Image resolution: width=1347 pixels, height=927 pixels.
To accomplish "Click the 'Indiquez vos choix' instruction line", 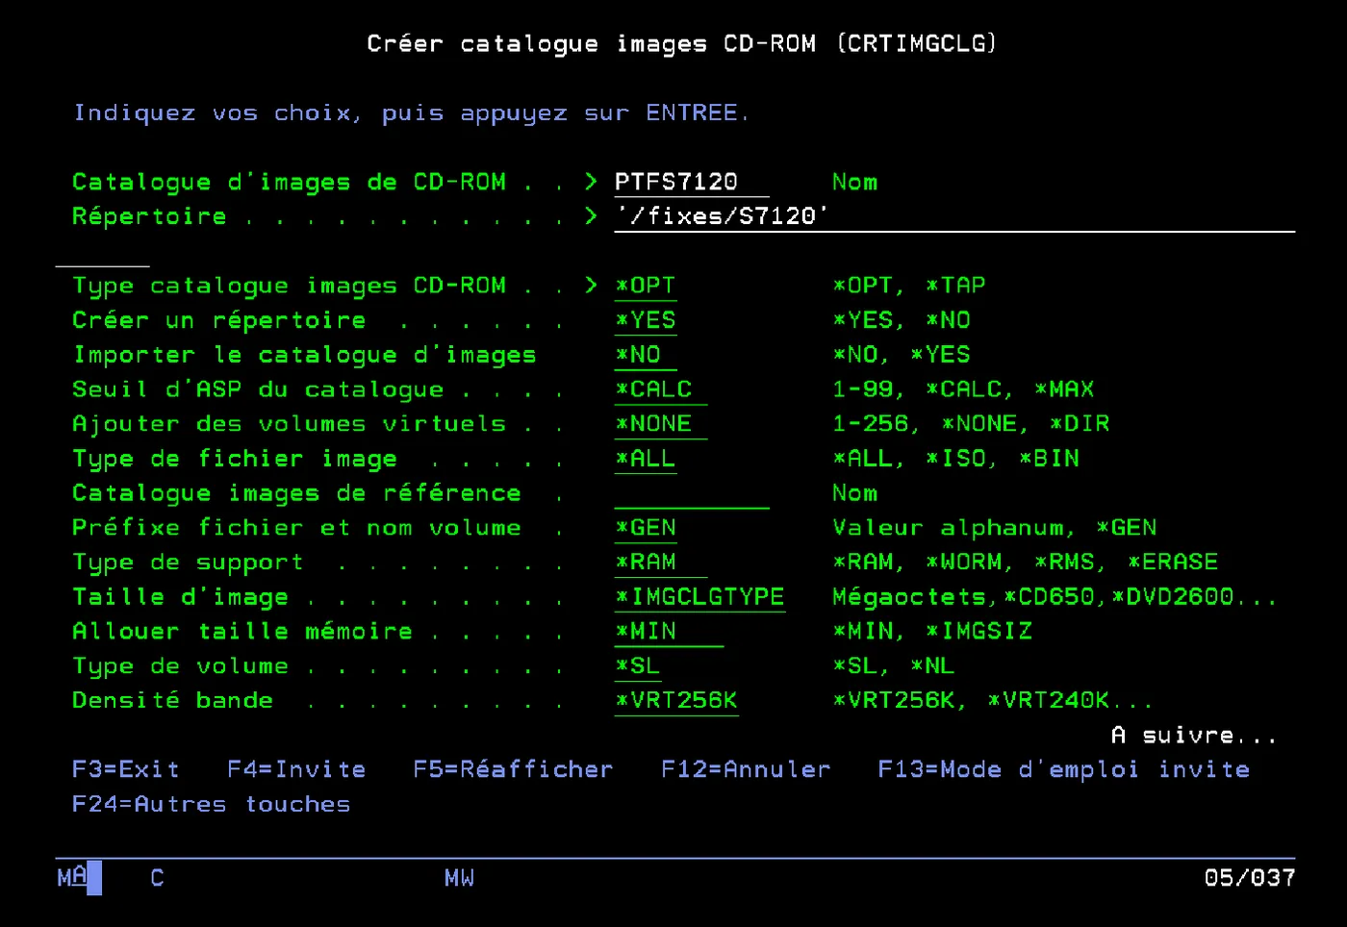I will tap(411, 113).
